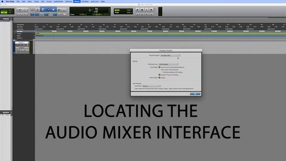Image resolution: width=286 pixels, height=161 pixels.
Task: Activate Grid edit mode
Action: (x=10, y=13)
